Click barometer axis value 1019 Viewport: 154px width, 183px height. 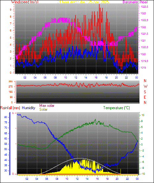[143, 68]
